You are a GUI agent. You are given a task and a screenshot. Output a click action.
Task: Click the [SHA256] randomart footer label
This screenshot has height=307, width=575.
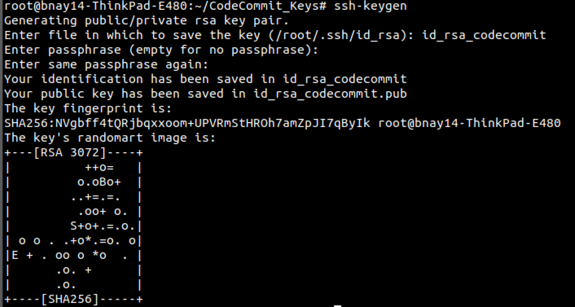pos(70,299)
